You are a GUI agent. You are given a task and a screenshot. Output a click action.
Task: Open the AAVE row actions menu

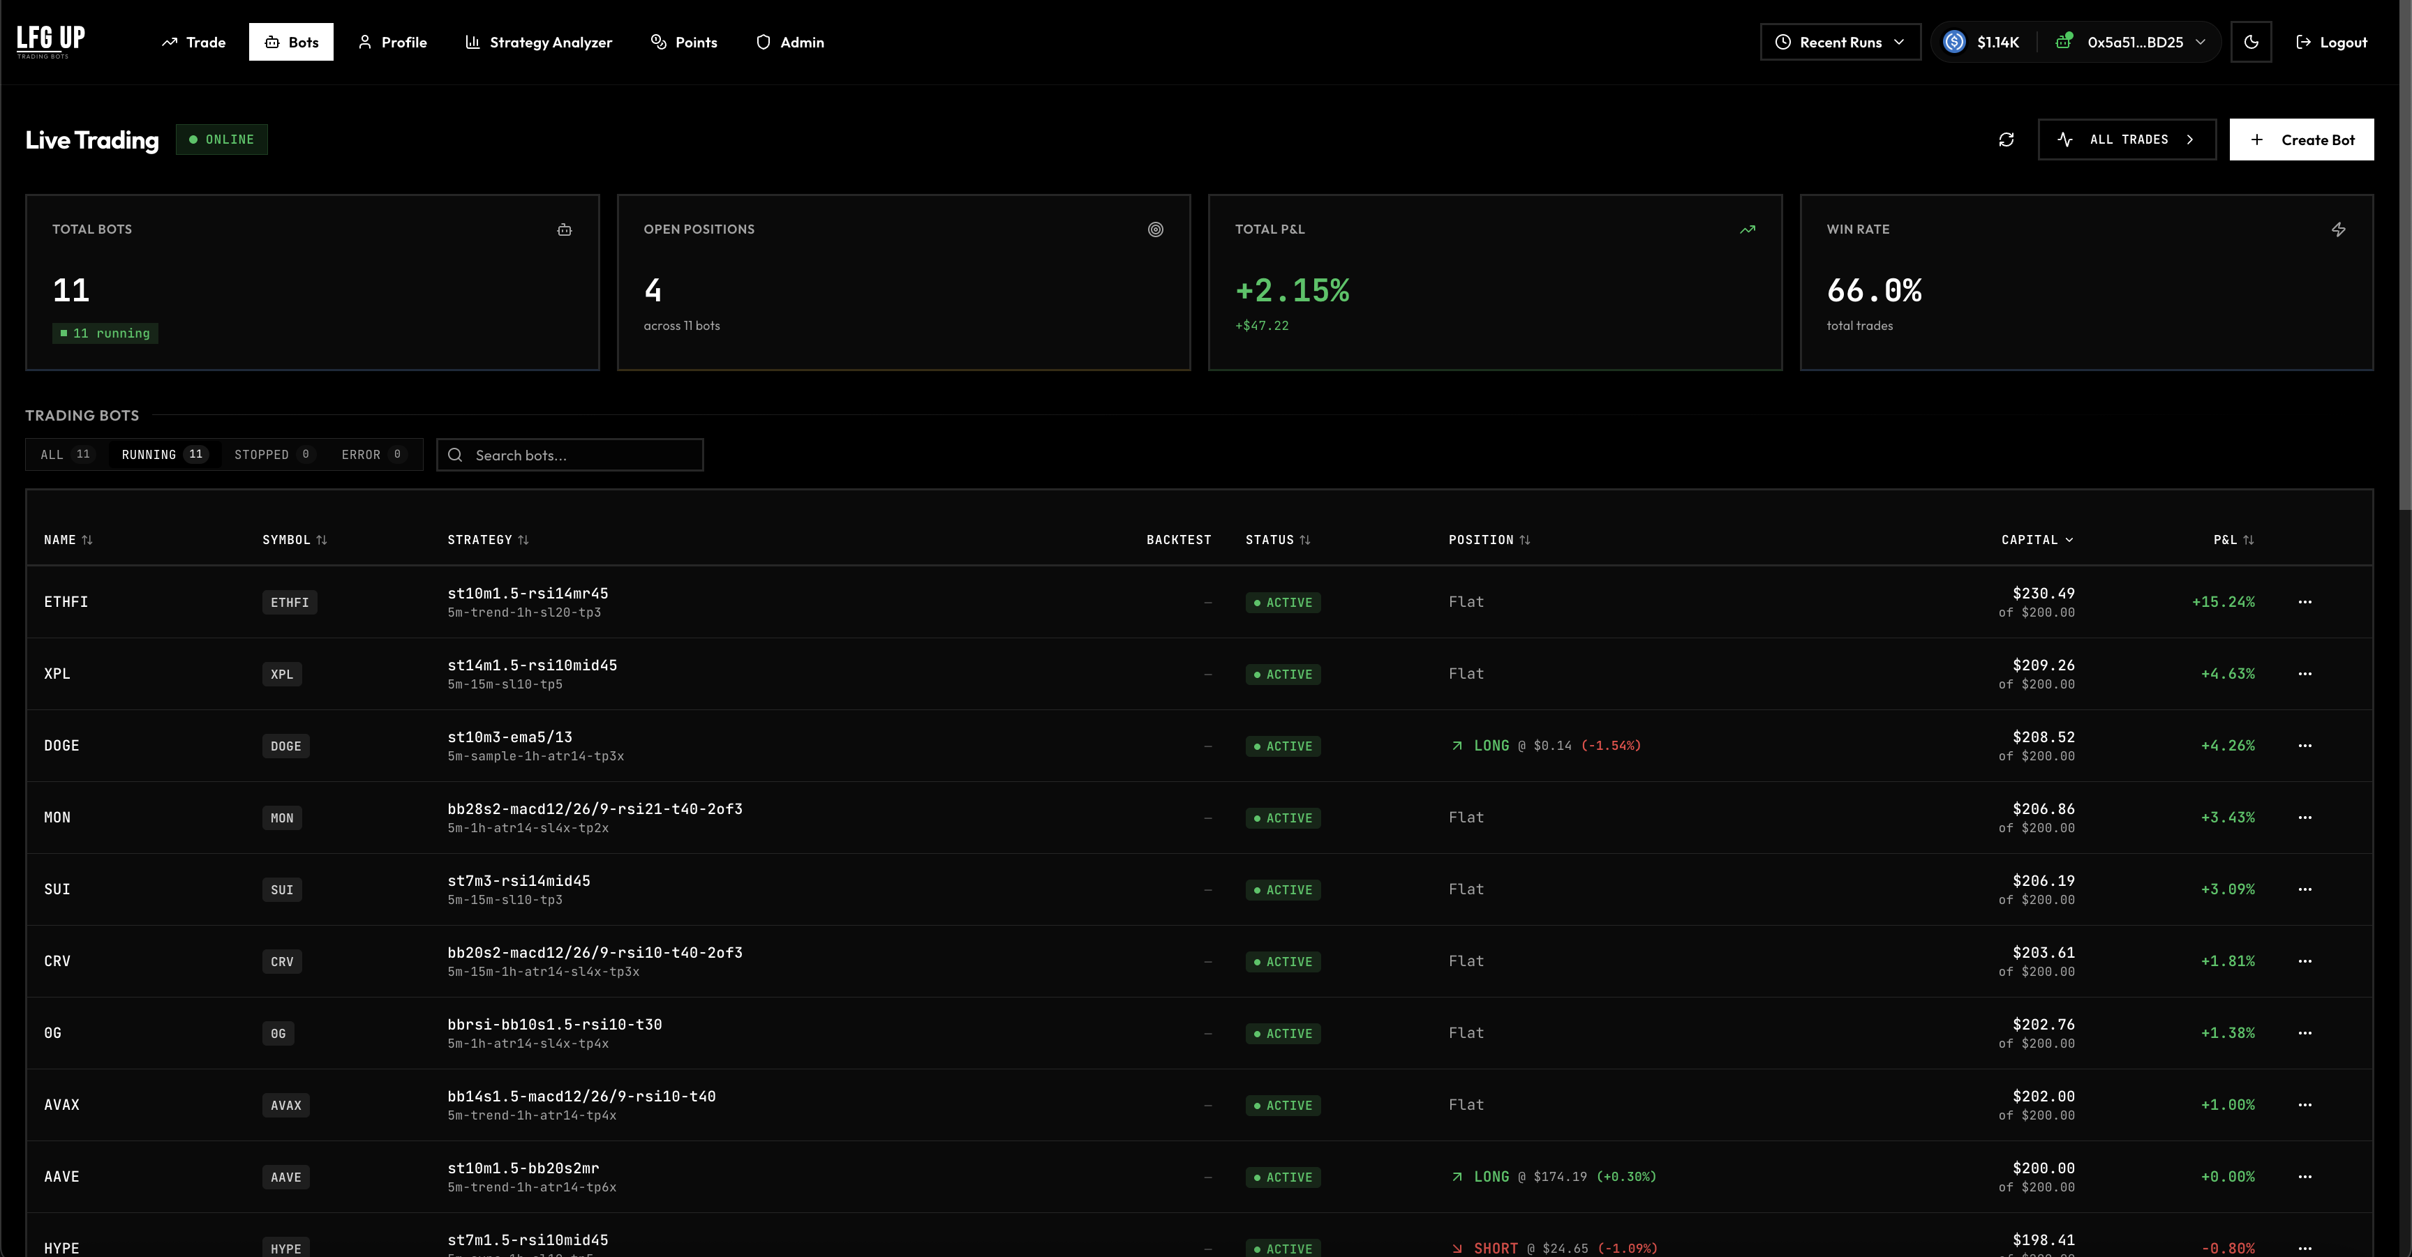point(2305,1177)
